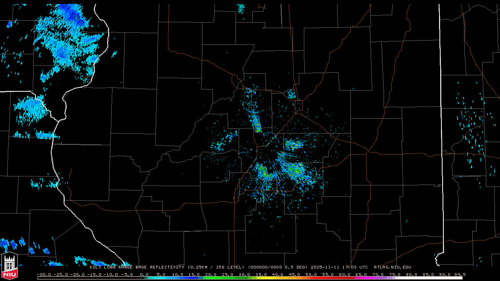Click the 94.5 label at color scale end
The height and width of the screenshot is (281, 500).
(459, 274)
